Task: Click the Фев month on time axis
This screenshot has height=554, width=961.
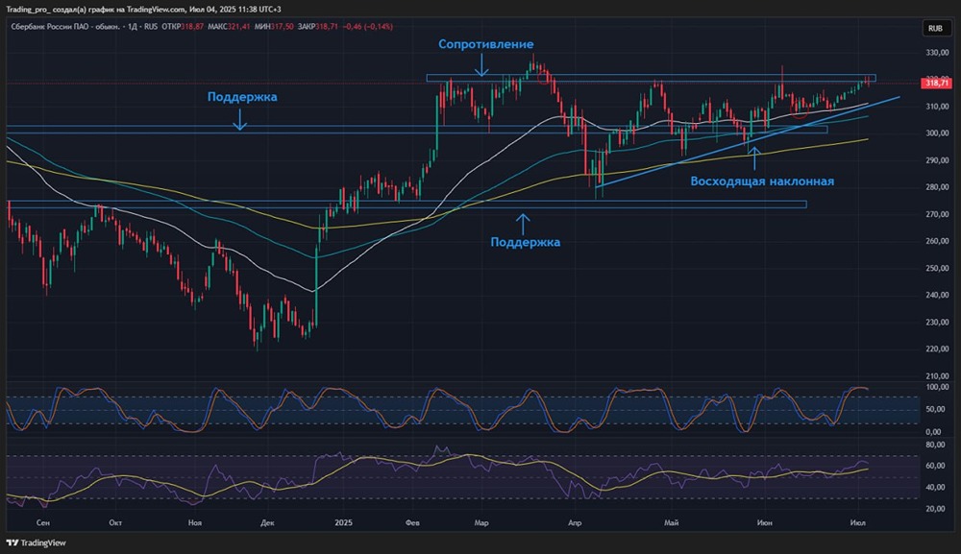Action: coord(412,522)
